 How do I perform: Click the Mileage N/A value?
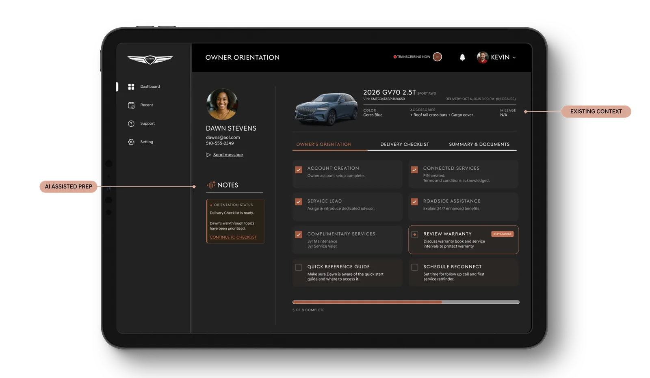click(504, 115)
